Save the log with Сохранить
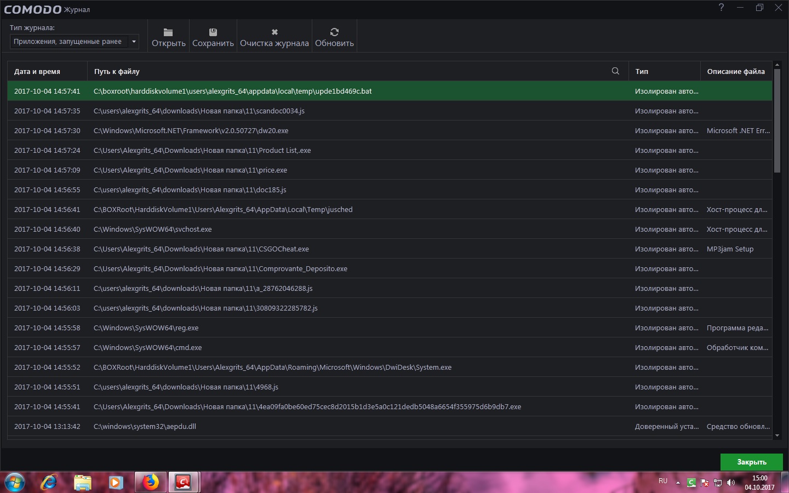The height and width of the screenshot is (493, 789). (213, 37)
